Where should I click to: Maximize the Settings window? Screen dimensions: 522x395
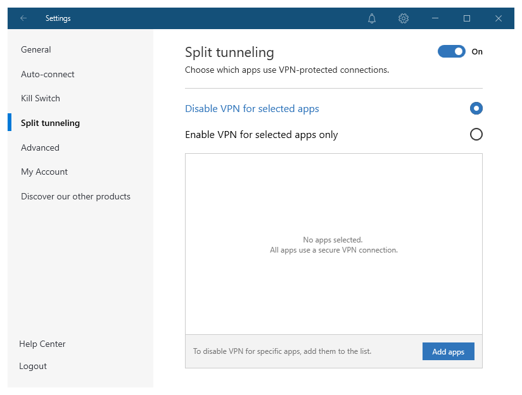coord(467,18)
